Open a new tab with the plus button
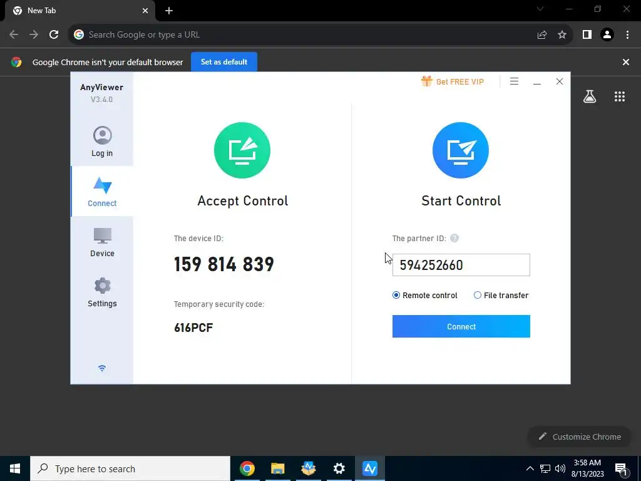The height and width of the screenshot is (481, 641). (169, 11)
